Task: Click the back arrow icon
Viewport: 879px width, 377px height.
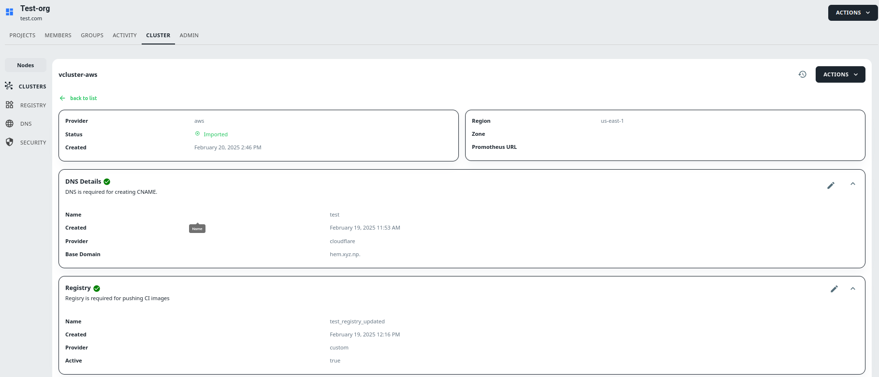Action: tap(62, 98)
